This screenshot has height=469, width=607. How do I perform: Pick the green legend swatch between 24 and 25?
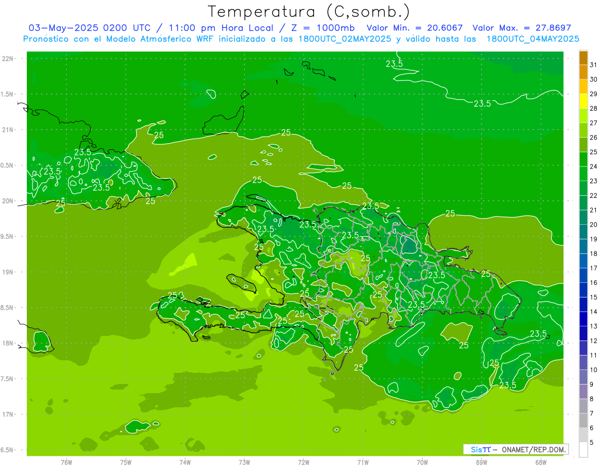(x=583, y=159)
